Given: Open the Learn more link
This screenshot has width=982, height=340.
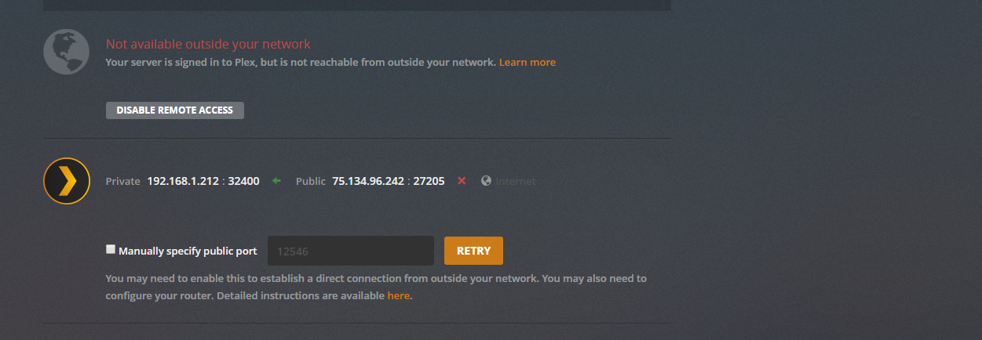Looking at the screenshot, I should click(527, 62).
